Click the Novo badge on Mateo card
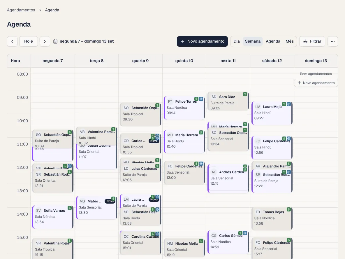 [110, 201]
